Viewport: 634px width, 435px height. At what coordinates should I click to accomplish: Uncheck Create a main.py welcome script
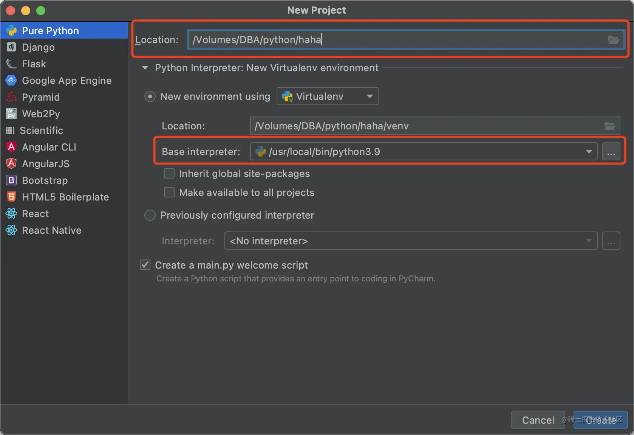tap(145, 265)
